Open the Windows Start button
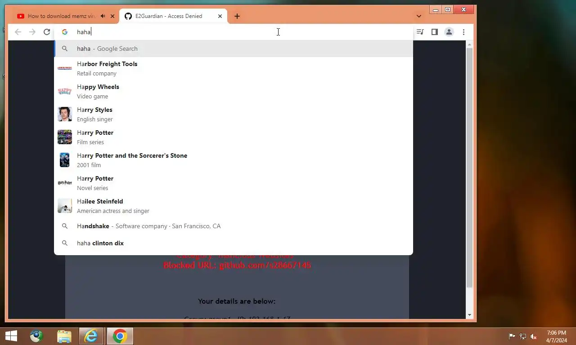 coord(11,336)
